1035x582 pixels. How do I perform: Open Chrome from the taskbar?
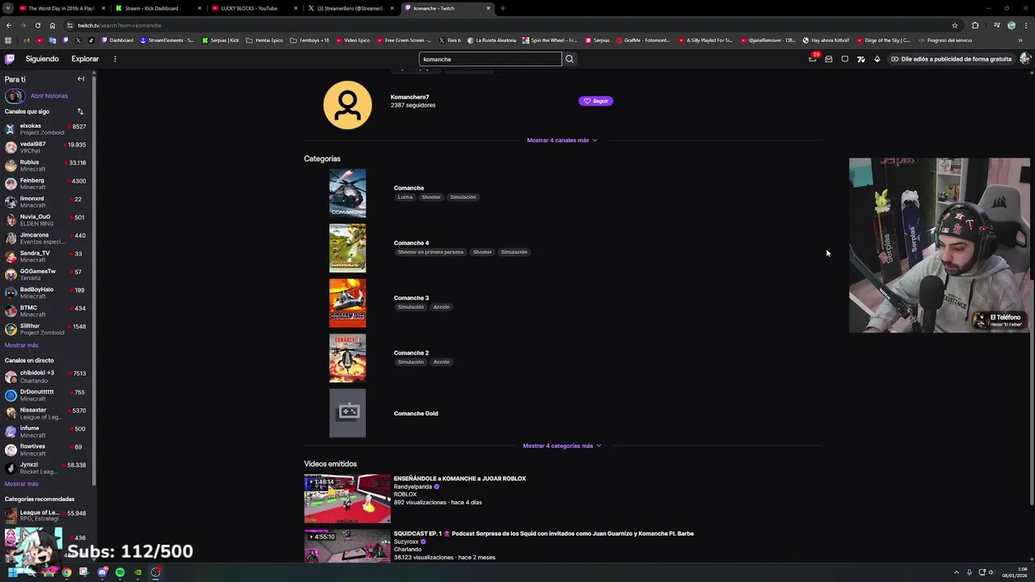click(x=66, y=572)
